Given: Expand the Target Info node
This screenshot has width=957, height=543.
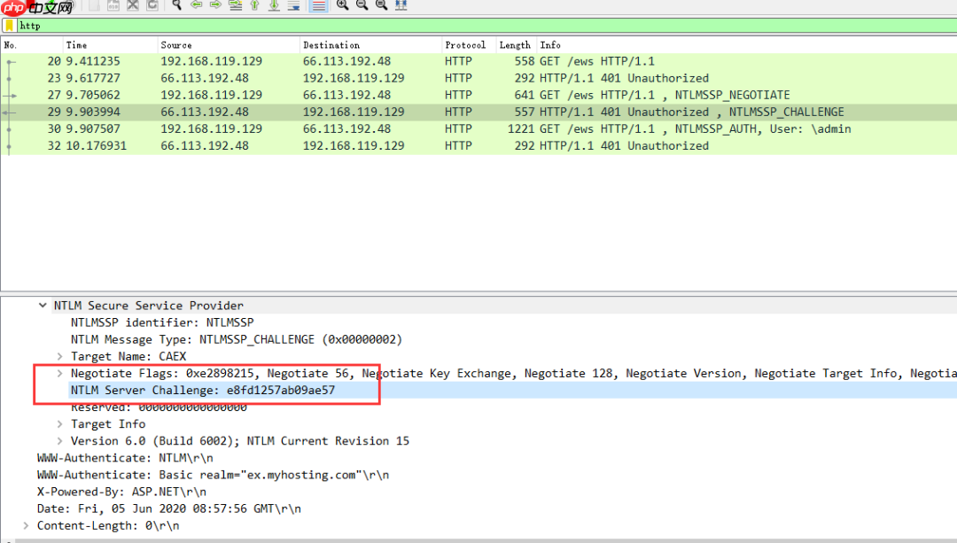Looking at the screenshot, I should (x=60, y=423).
